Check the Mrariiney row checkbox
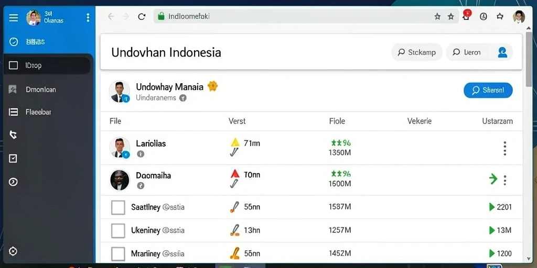 pyautogui.click(x=118, y=254)
